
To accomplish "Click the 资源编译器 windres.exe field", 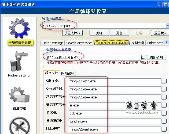I will pyautogui.click(x=115, y=121).
